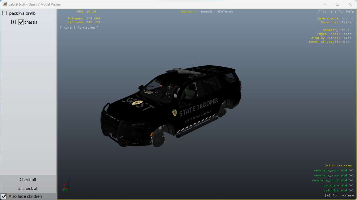This screenshot has width=357, height=200.
Task: Remove vehshare_truck.ytd texture with [-]
Action: click(x=351, y=181)
